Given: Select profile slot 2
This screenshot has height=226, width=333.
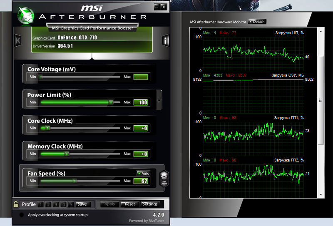Looking at the screenshot, I should tap(48, 204).
